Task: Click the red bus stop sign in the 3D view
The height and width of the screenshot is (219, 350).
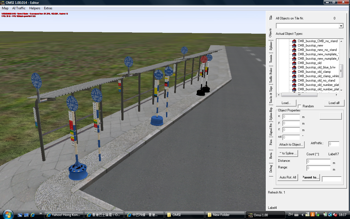Action: click(204, 59)
